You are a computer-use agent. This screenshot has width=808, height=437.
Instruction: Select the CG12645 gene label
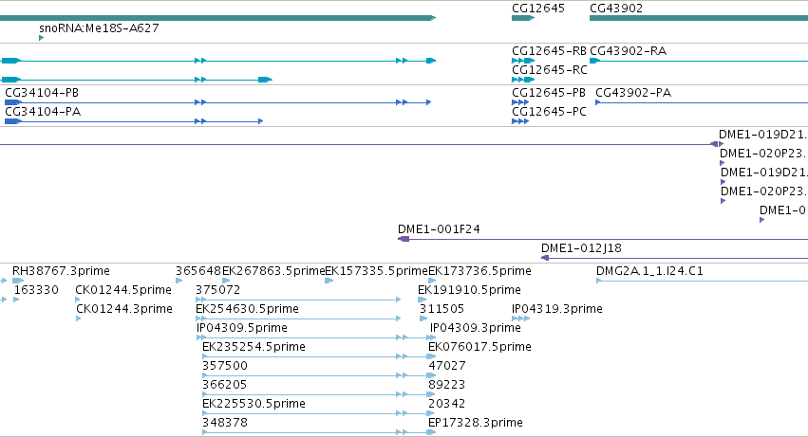tap(538, 9)
